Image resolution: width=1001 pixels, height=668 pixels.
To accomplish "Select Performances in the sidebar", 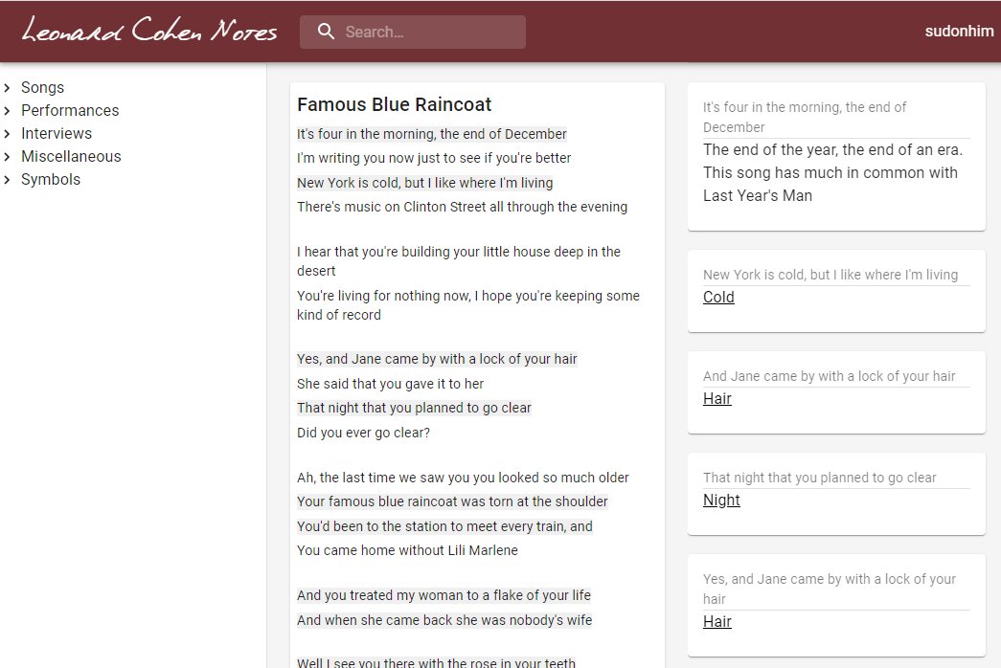I will 70,110.
